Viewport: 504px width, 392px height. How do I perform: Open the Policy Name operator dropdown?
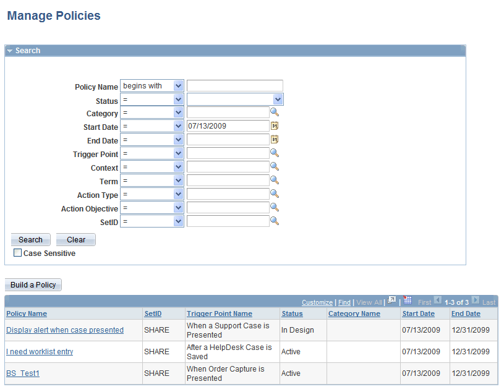[x=179, y=86]
